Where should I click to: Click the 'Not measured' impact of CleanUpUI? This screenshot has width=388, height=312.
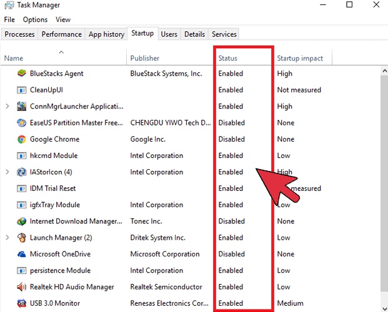(x=299, y=90)
